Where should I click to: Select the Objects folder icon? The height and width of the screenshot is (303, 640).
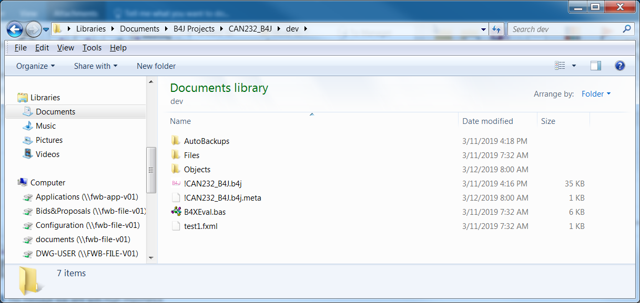coord(176,169)
